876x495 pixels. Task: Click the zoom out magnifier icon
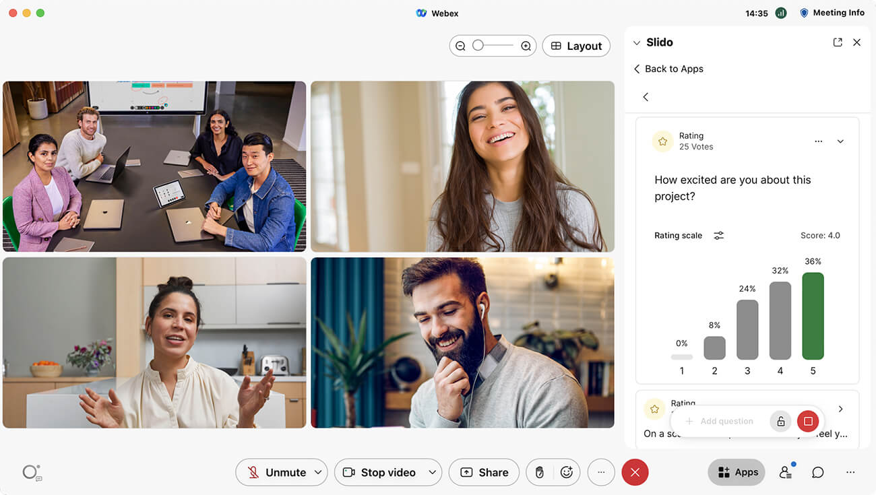pyautogui.click(x=460, y=46)
